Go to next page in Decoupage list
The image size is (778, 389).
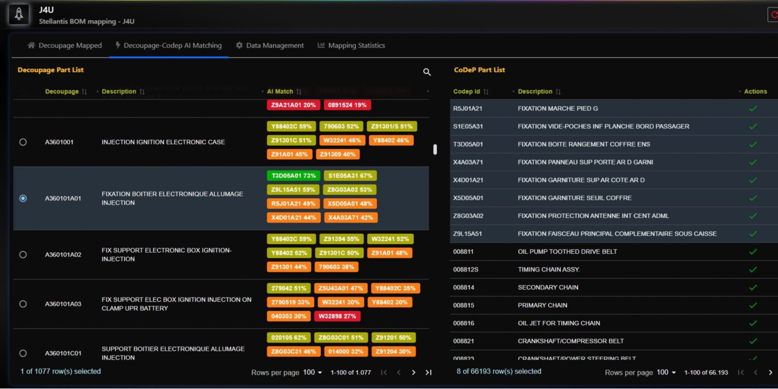click(413, 372)
